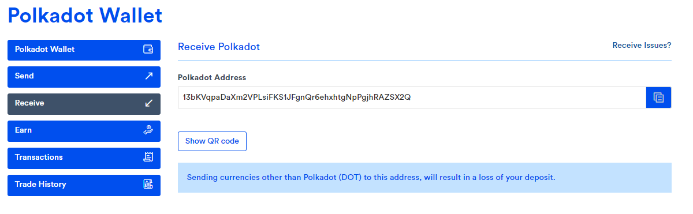Click inside the Polkadot Address field
Image resolution: width=693 pixels, height=214 pixels.
pyautogui.click(x=412, y=97)
